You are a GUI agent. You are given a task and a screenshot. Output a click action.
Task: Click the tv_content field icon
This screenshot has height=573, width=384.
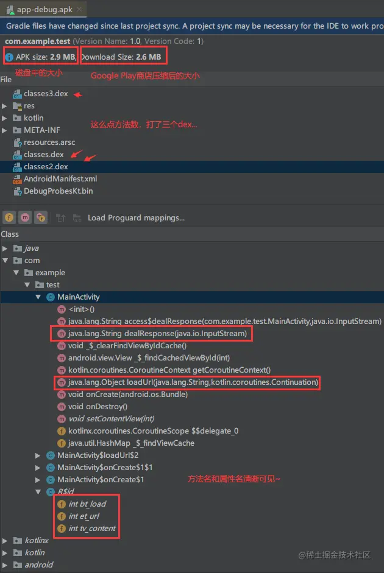point(62,529)
